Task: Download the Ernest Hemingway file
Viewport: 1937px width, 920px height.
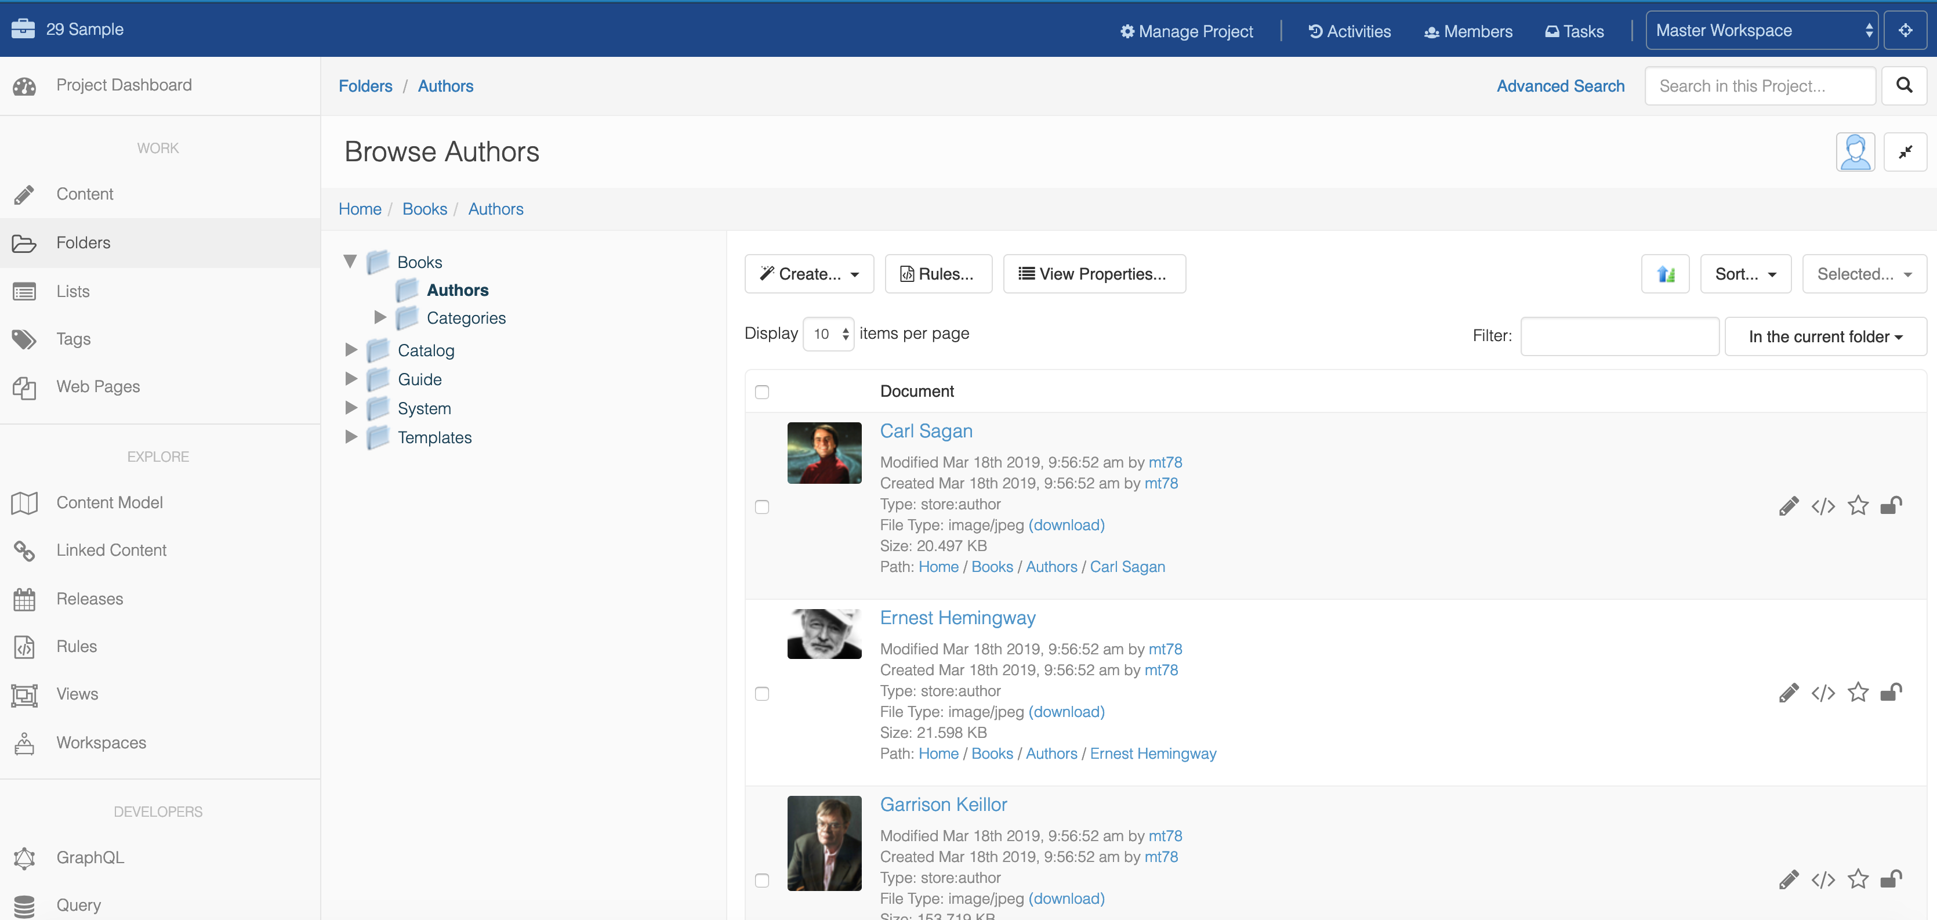Action: coord(1067,712)
